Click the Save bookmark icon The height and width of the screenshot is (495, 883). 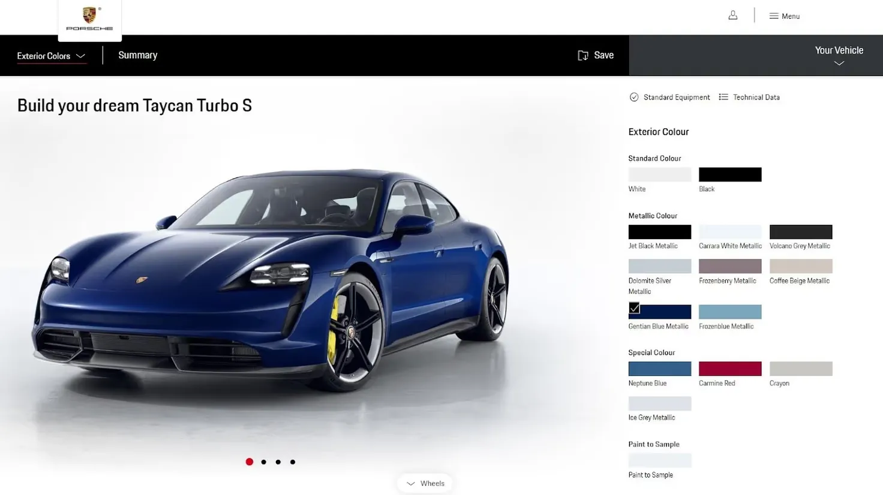pos(582,55)
